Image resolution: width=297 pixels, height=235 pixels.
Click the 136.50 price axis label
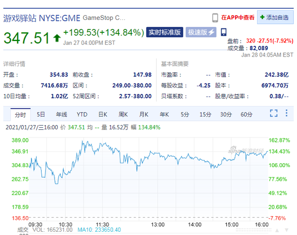[x=20, y=218]
